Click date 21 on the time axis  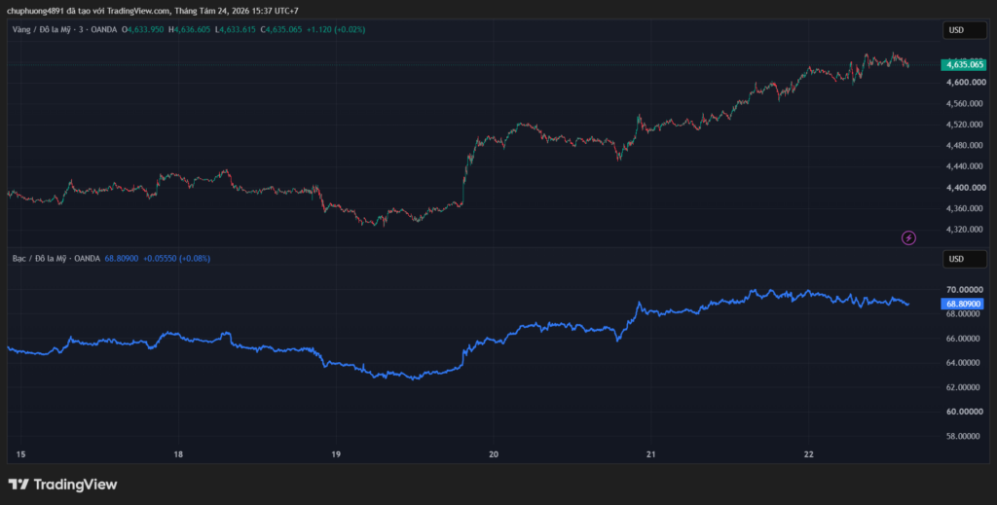[651, 454]
